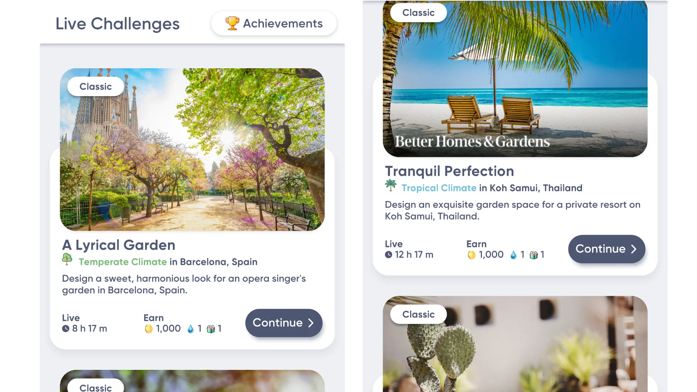
Task: Open the Temperate Climate link
Action: pyautogui.click(x=123, y=262)
